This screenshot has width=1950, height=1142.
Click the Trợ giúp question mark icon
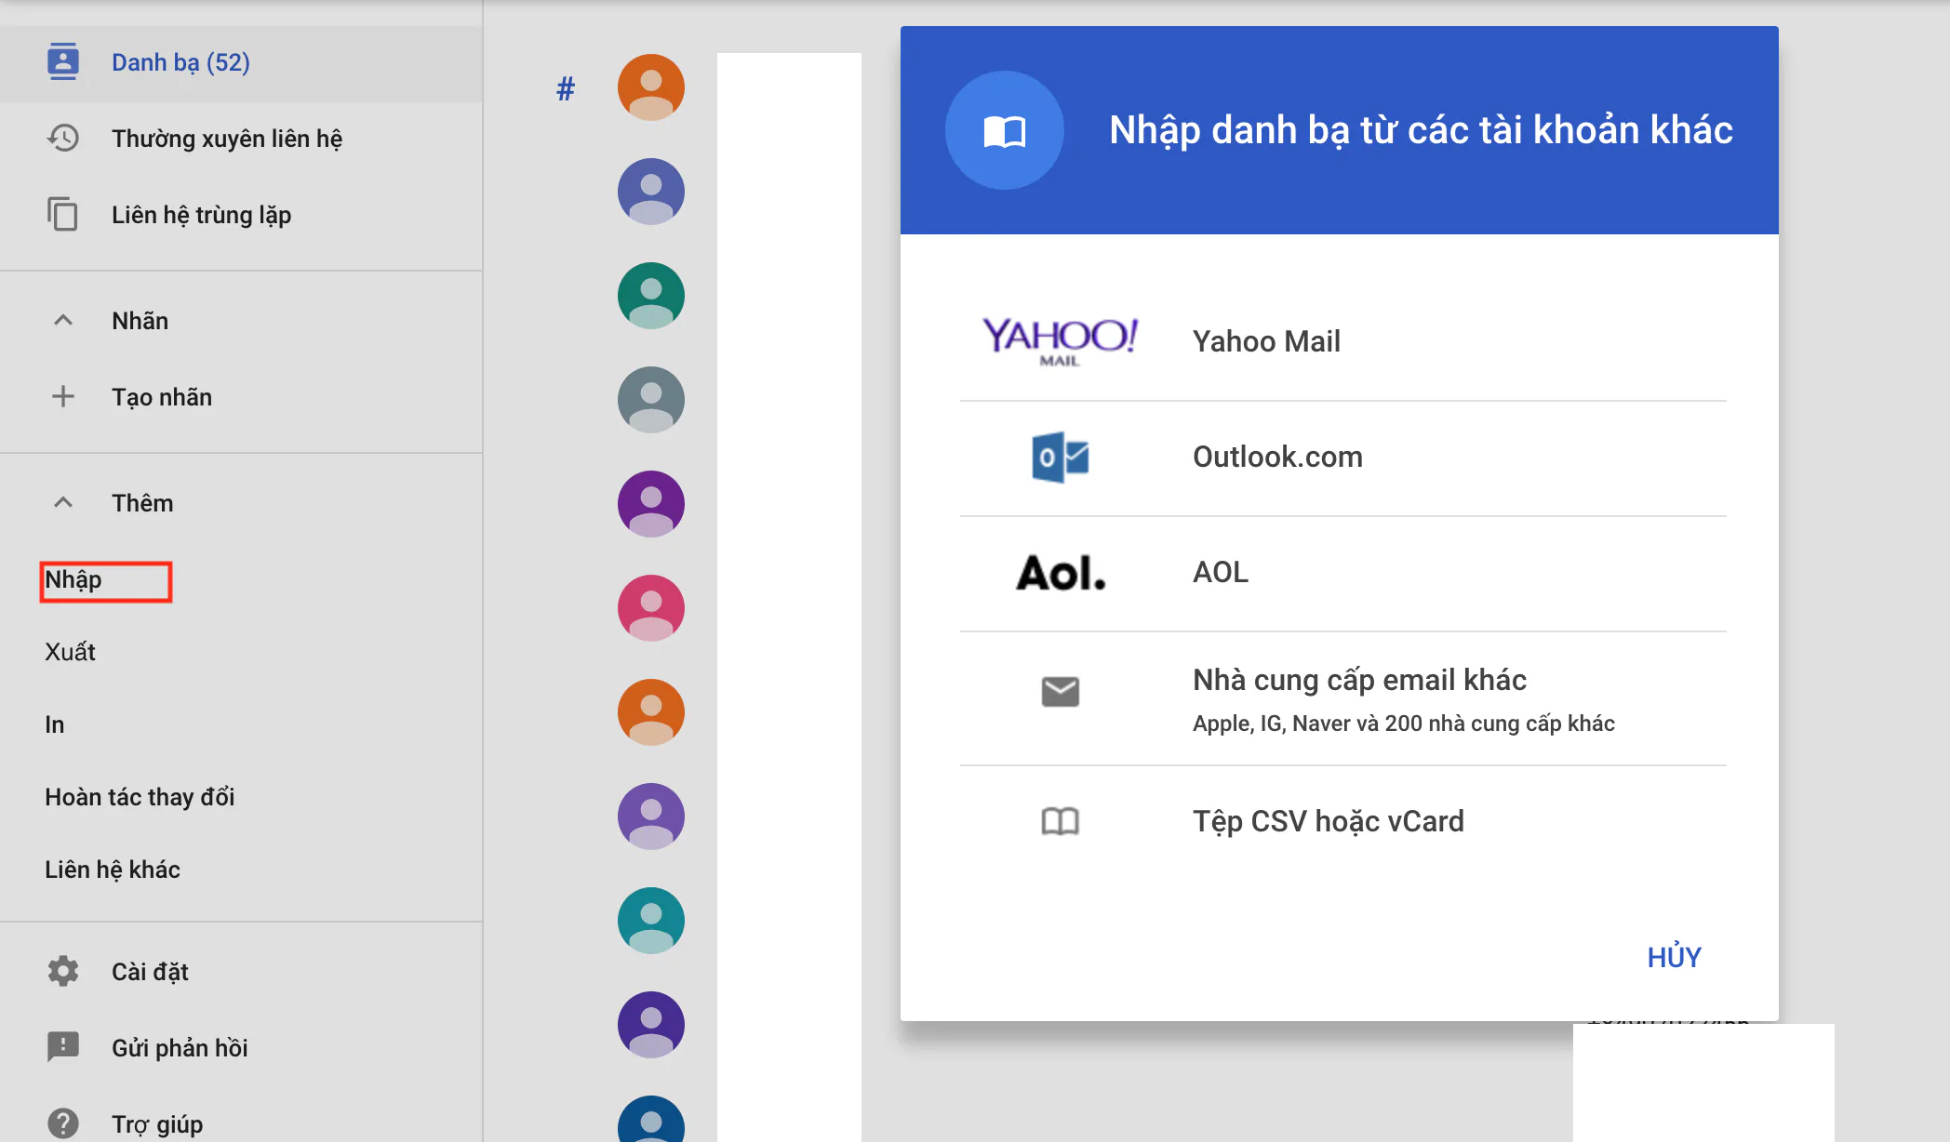[62, 1123]
